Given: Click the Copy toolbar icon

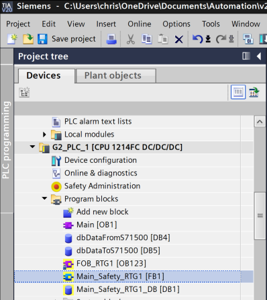Looking at the screenshot, I should pyautogui.click(x=147, y=39).
